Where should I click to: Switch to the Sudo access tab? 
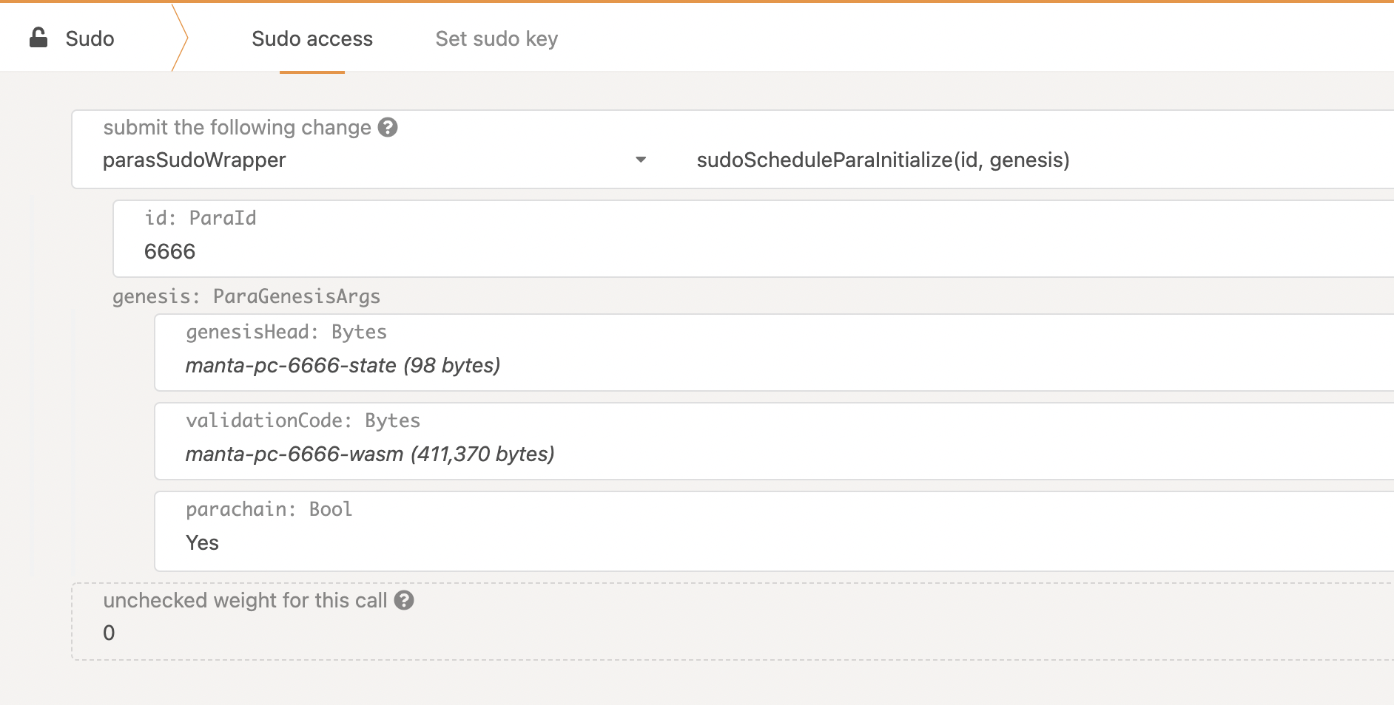tap(312, 38)
